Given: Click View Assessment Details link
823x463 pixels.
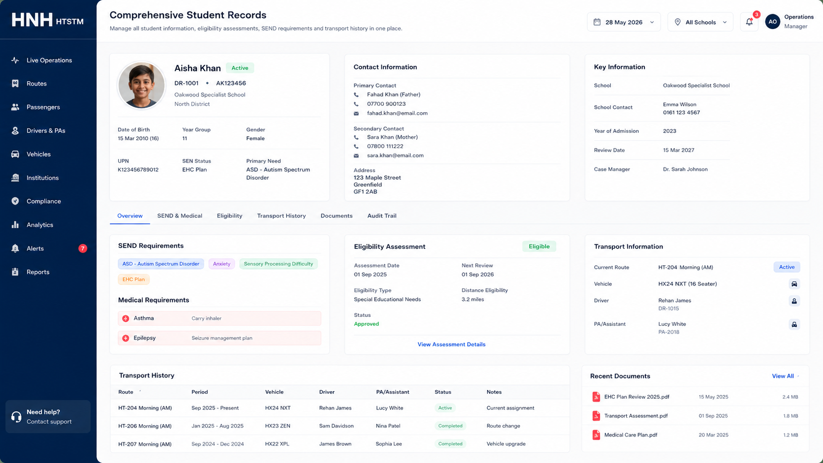Looking at the screenshot, I should [x=451, y=344].
